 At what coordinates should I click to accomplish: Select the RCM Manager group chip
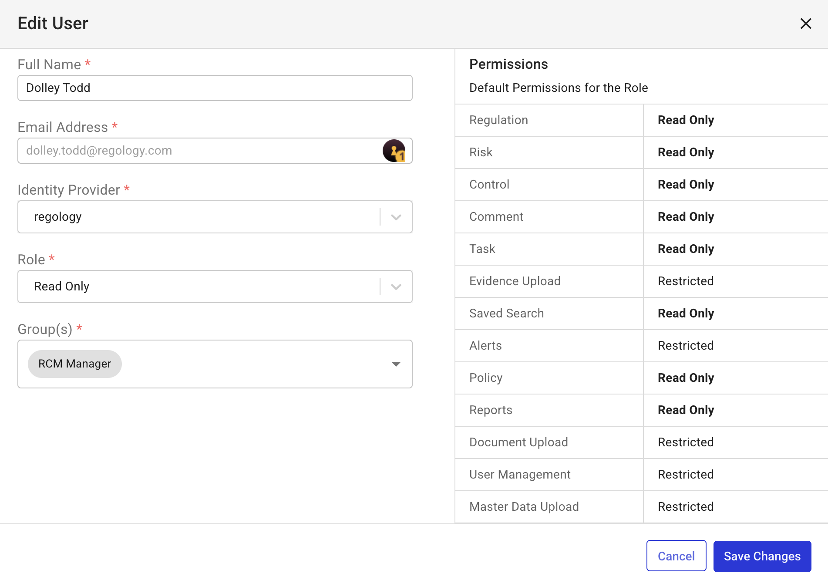[x=74, y=364]
